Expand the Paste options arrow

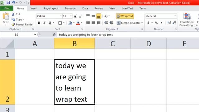tap(6, 25)
